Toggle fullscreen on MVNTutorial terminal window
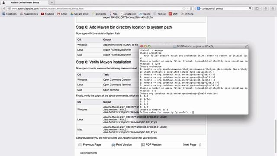The width and height of the screenshot is (277, 156). pos(246,46)
